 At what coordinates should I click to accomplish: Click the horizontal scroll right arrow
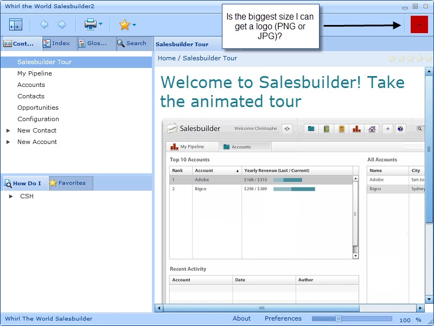click(x=420, y=308)
